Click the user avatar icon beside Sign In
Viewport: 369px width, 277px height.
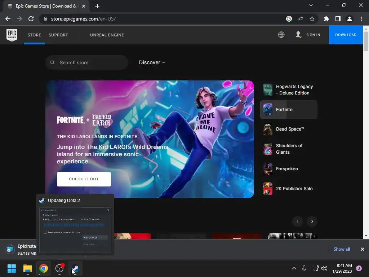tap(298, 35)
